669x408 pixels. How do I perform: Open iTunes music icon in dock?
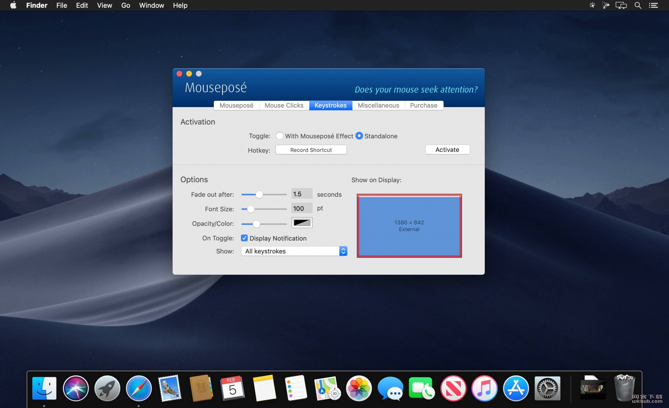click(485, 388)
